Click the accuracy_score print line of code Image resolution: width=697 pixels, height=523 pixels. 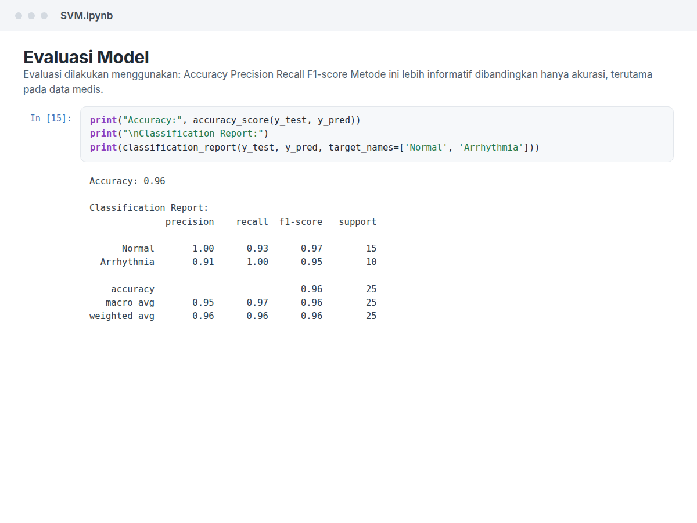pos(225,120)
